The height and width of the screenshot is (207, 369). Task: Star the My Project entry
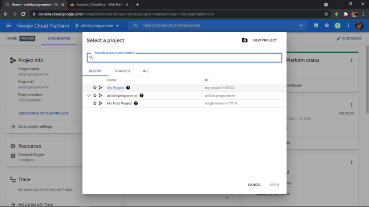pyautogui.click(x=95, y=87)
